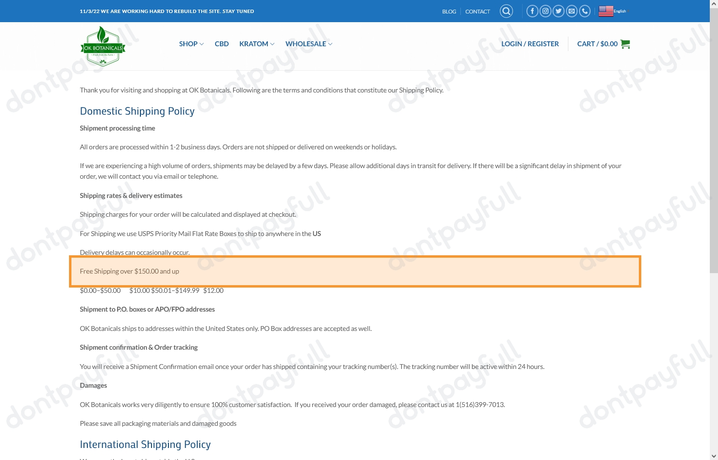Click the scrollbar down arrow
The width and height of the screenshot is (718, 460).
click(x=714, y=456)
